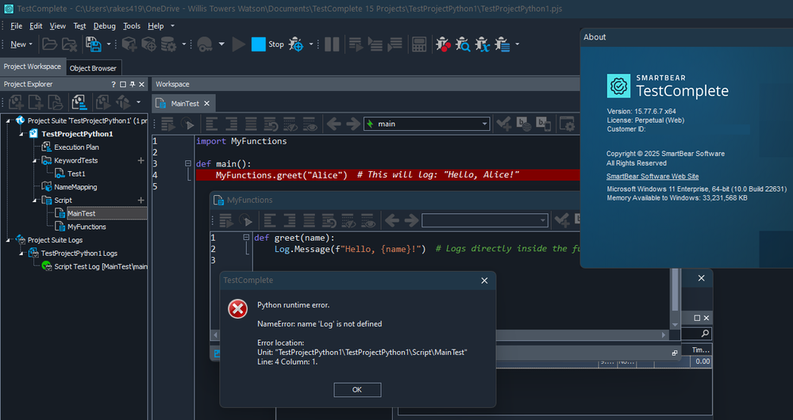The image size is (793, 420).
Task: Click the calculator Evaluate icon in the toolbar
Action: click(x=419, y=44)
